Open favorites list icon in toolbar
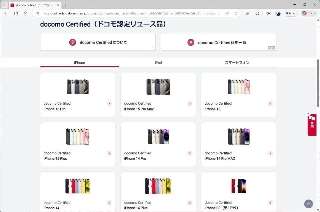The width and height of the screenshot is (320, 212). (x=268, y=13)
